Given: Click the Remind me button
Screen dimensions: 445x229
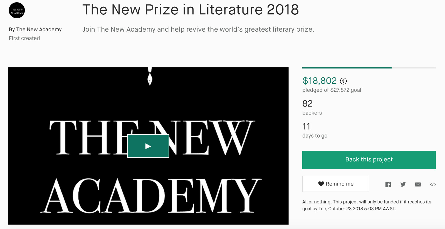Looking at the screenshot, I should coord(336,184).
